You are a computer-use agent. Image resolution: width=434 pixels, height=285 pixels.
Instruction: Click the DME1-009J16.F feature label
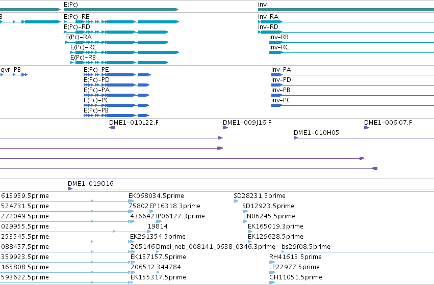[x=247, y=123]
